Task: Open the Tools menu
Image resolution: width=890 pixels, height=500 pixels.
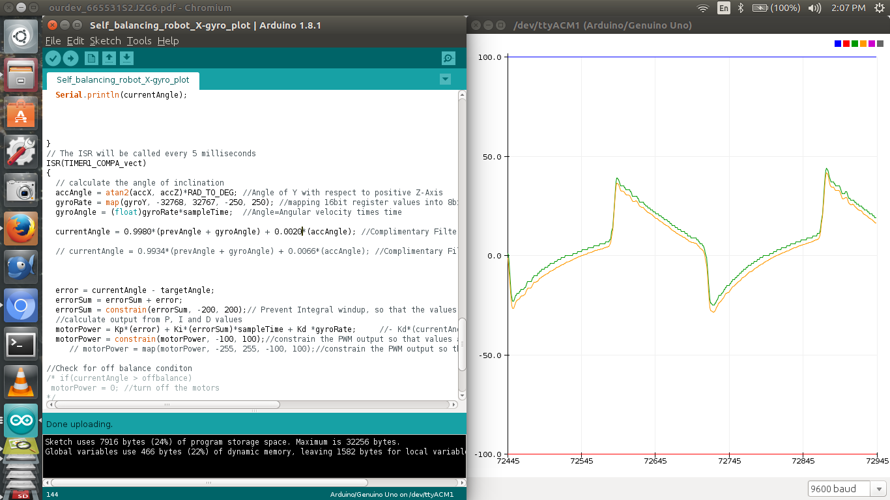Action: coord(139,40)
